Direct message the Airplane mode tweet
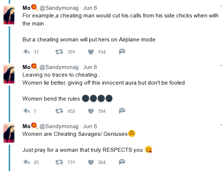This screenshot has width=222, height=171. click(122, 52)
